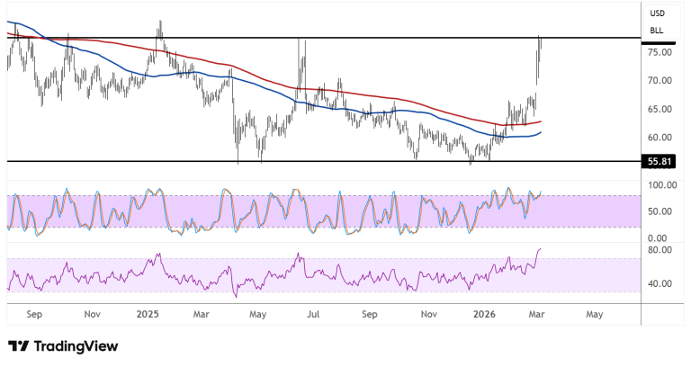
Task: Click the upper horizontal resistance line
Action: [x=324, y=38]
